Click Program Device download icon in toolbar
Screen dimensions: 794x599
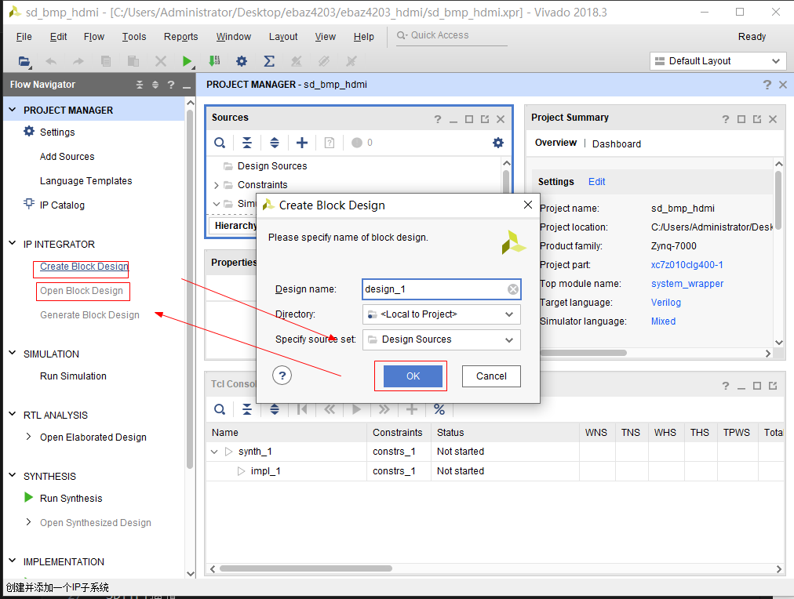click(x=214, y=61)
